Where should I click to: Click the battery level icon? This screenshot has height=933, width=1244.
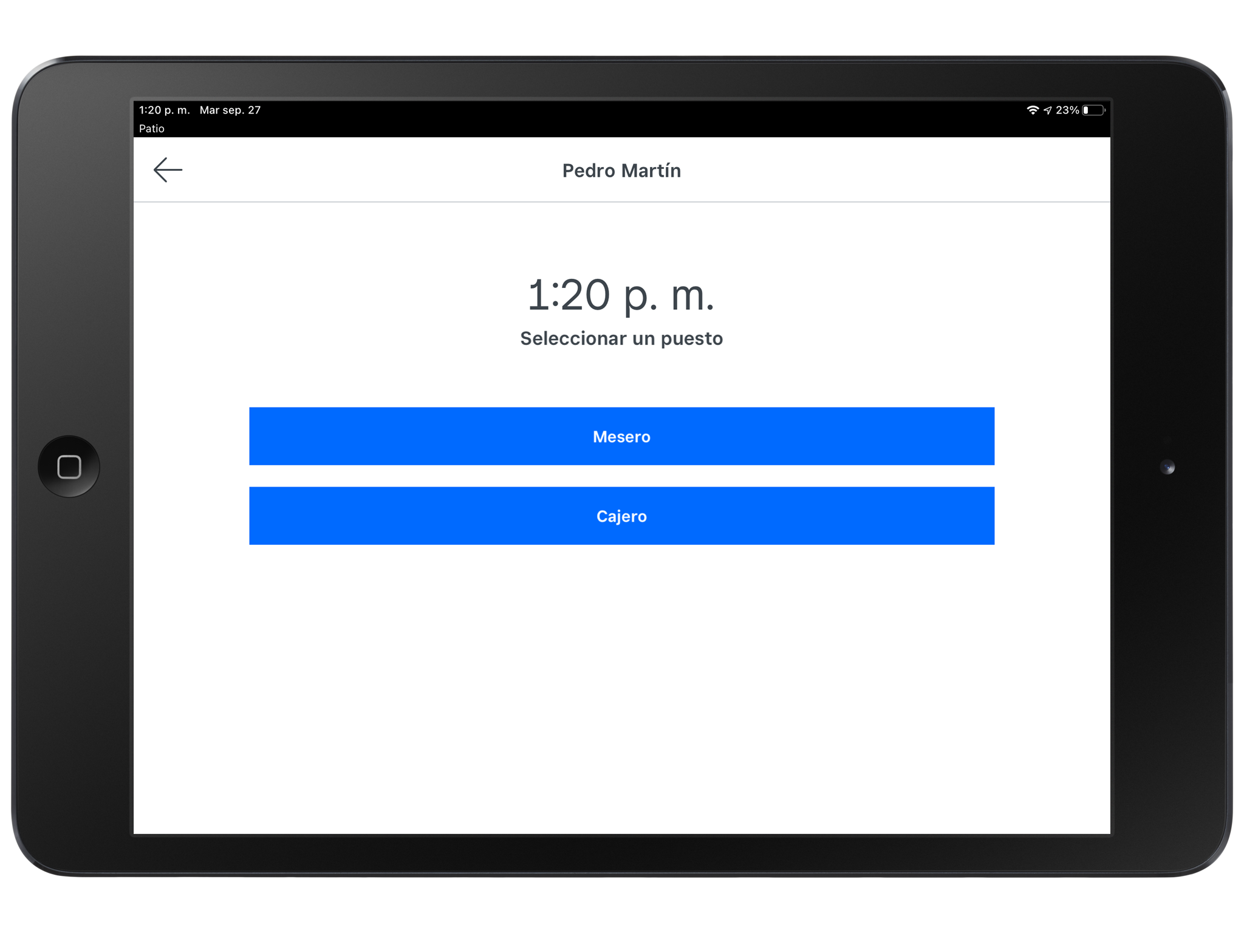pyautogui.click(x=1093, y=110)
